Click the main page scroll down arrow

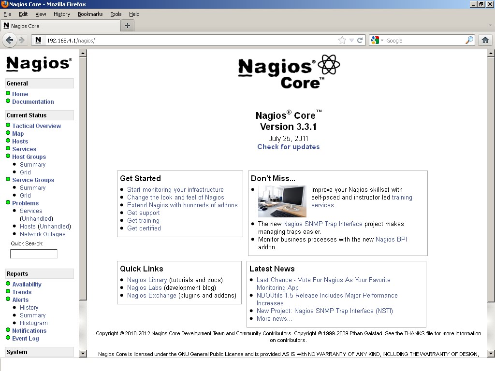491,353
